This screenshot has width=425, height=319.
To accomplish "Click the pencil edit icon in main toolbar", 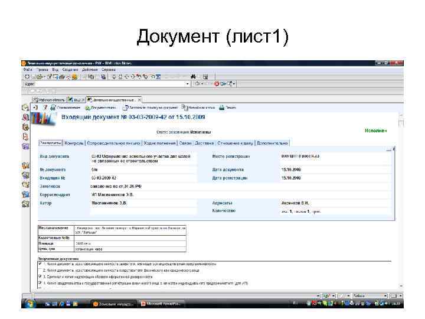I will coord(50,77).
